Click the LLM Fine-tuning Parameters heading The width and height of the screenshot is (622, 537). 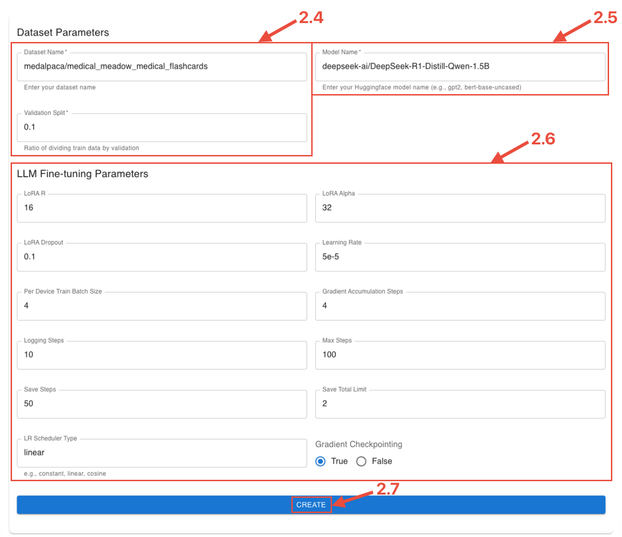83,174
